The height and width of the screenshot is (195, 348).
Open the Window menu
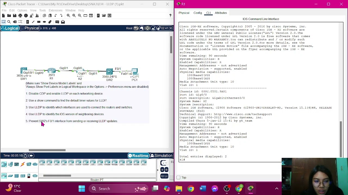point(70,10)
